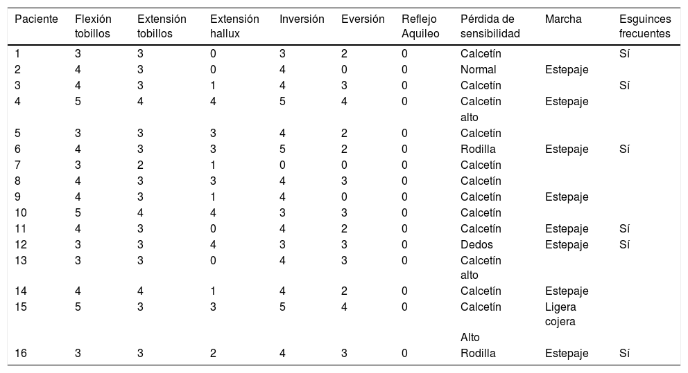688x373 pixels.
Task: Click the Eversión column header
Action: tap(363, 19)
